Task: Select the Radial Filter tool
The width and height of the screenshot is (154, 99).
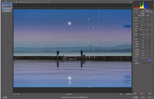Action: pyautogui.click(x=42, y=2)
